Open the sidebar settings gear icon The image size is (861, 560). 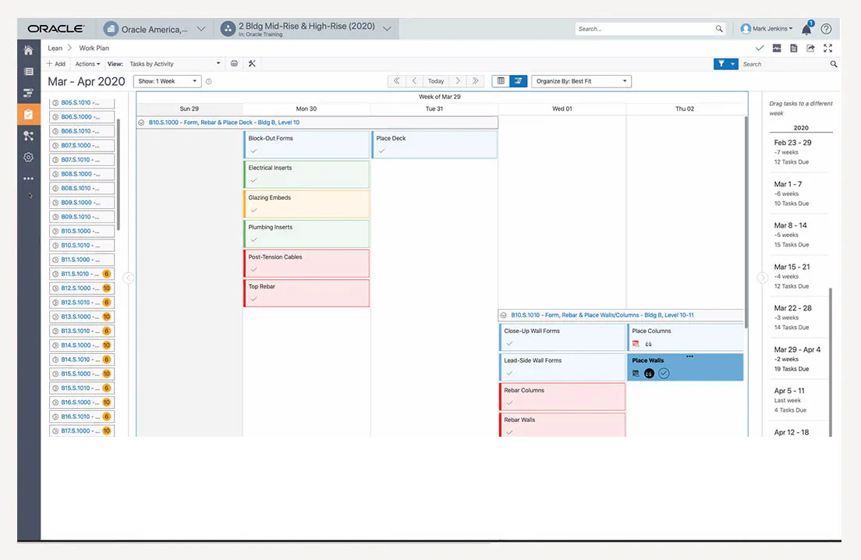[x=29, y=158]
